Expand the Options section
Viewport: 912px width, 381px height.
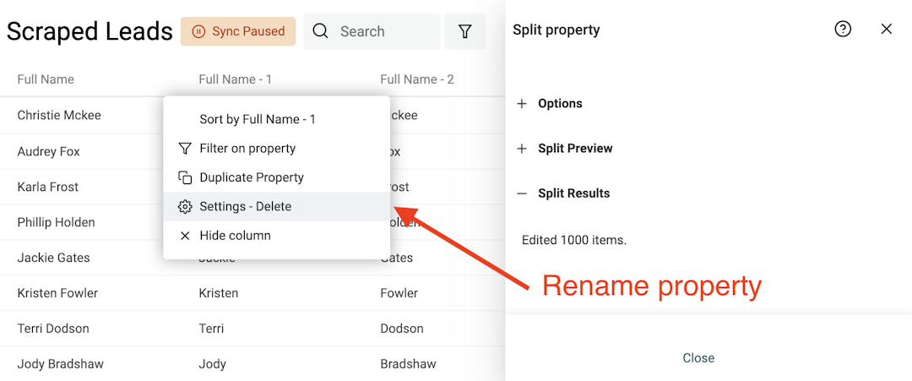560,103
